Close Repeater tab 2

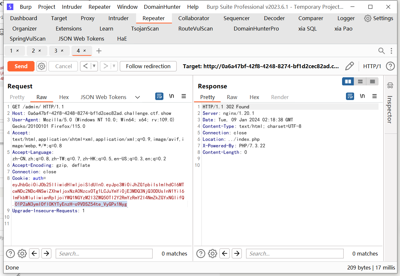click(x=40, y=51)
